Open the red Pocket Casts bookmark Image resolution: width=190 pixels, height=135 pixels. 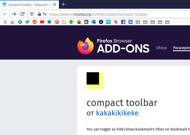pyautogui.click(x=57, y=22)
